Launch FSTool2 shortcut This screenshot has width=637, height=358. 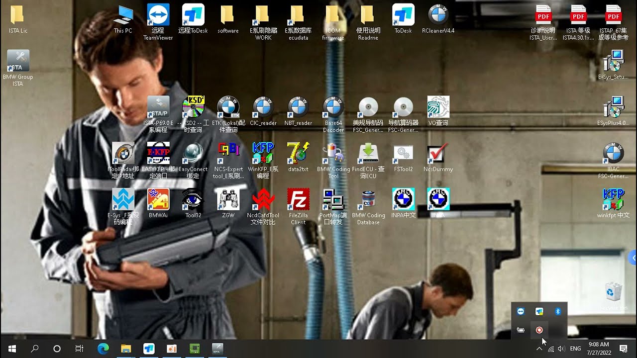click(x=403, y=158)
